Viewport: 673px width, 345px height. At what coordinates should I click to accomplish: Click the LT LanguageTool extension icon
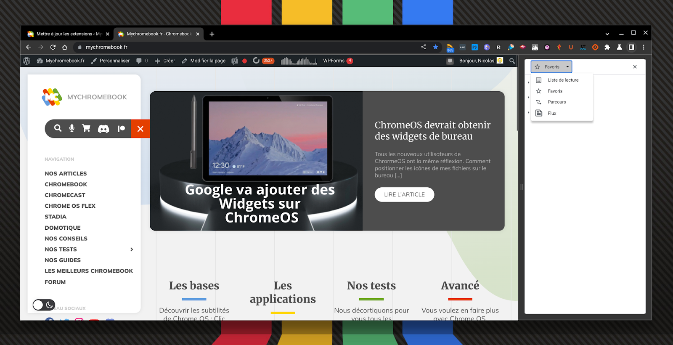tap(583, 47)
